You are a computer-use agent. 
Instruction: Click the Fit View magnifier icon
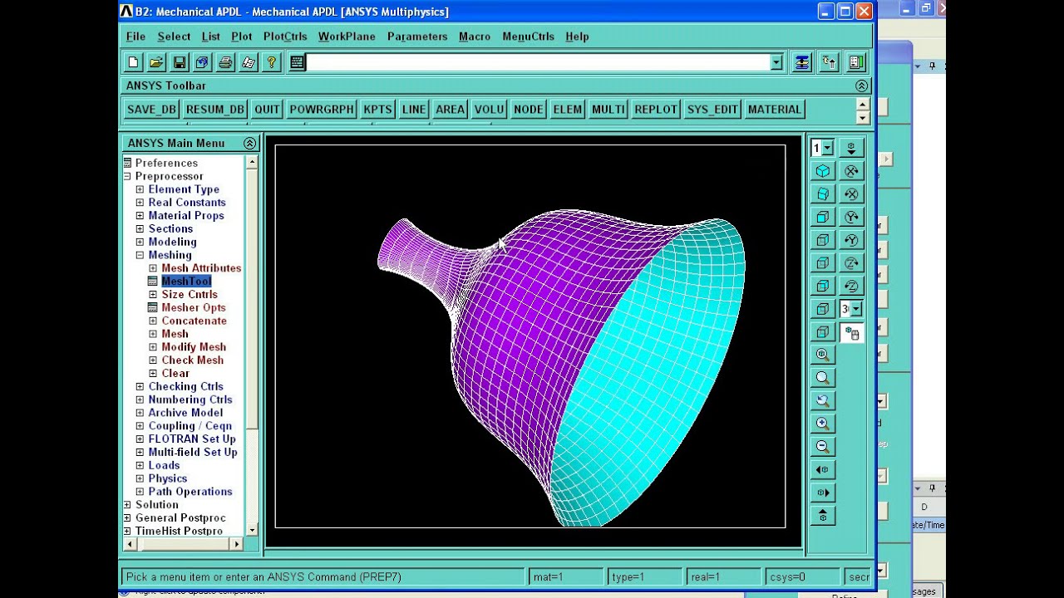(823, 355)
